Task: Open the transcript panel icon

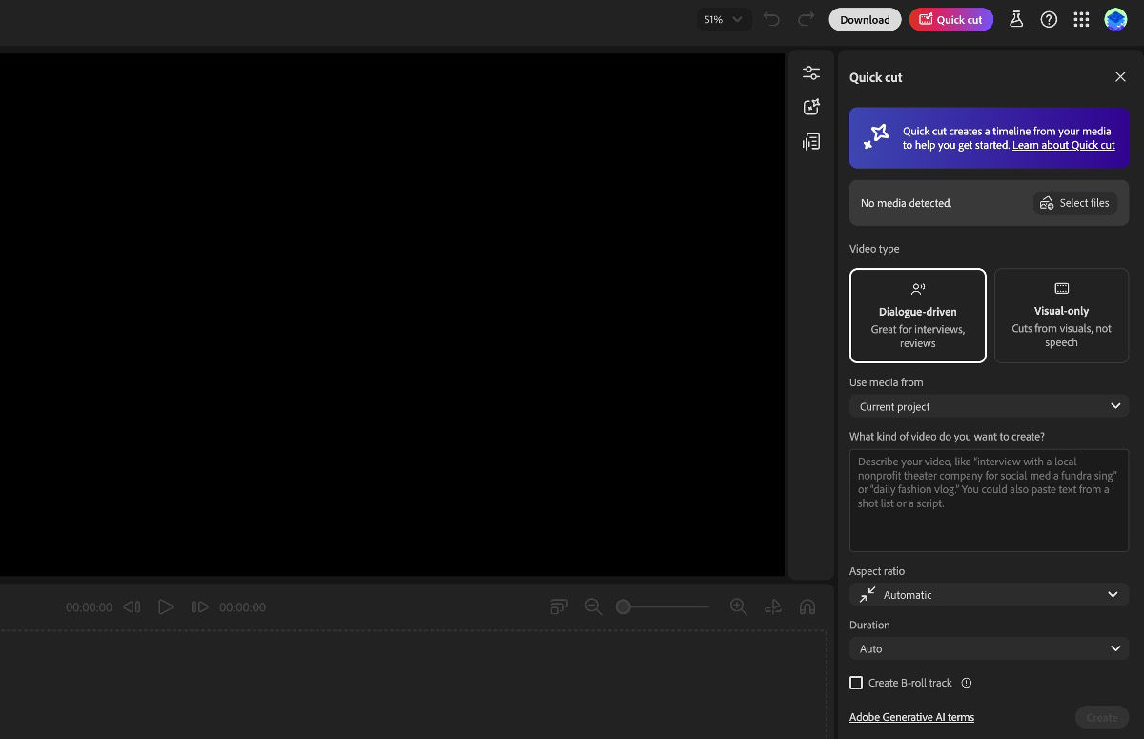Action: coord(810,140)
